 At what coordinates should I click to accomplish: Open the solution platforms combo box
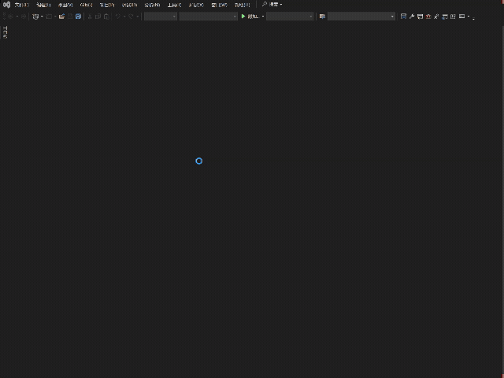click(x=208, y=17)
